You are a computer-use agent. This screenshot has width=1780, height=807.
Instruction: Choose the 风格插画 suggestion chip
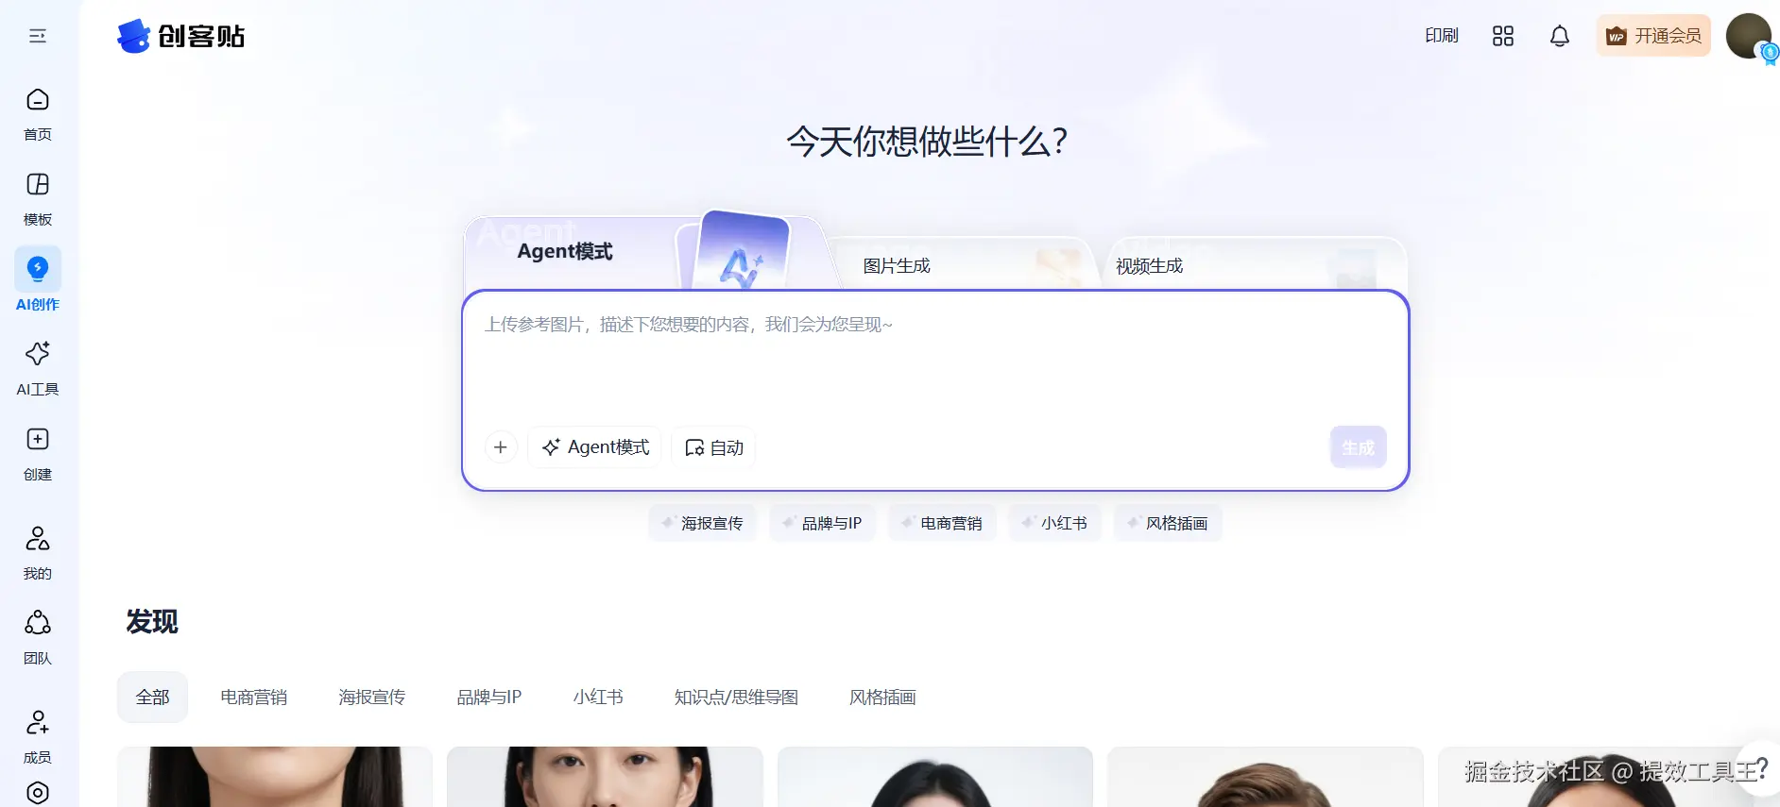1168,523
